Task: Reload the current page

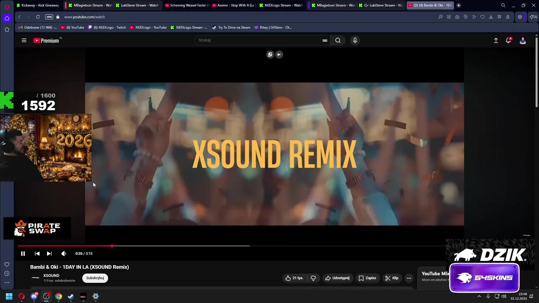Action: (x=38, y=17)
